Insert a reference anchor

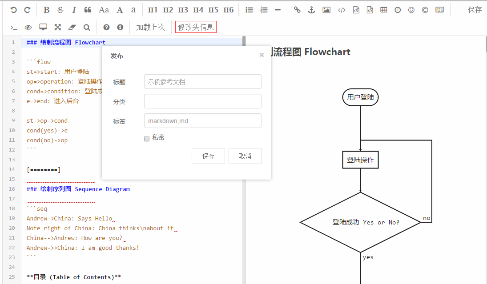click(311, 10)
